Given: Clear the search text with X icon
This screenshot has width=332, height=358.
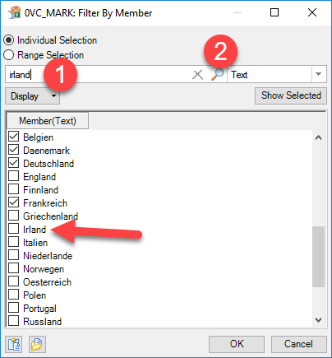Looking at the screenshot, I should (x=197, y=75).
